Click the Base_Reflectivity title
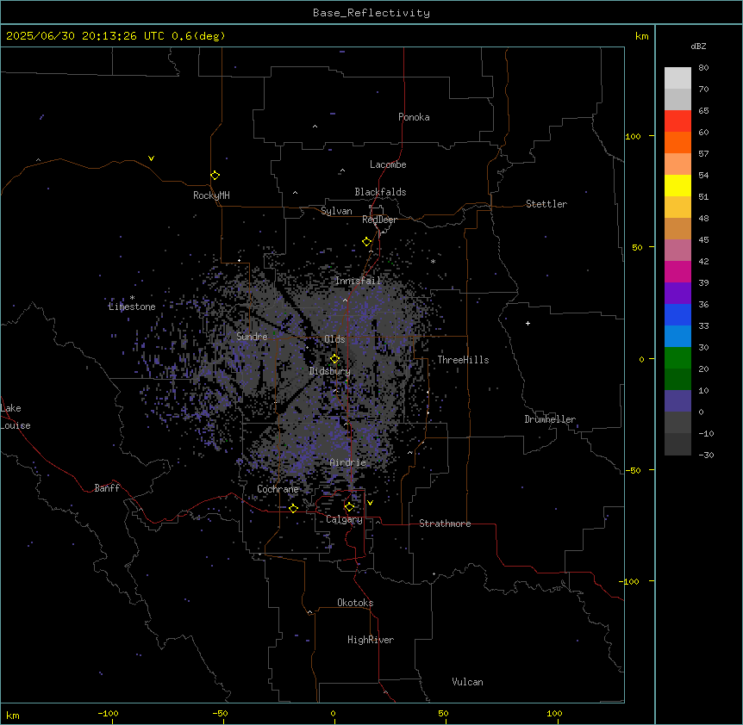The width and height of the screenshot is (743, 725). [x=371, y=13]
